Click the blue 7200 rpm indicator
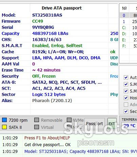Screen dimensions: 137x157 4,120
